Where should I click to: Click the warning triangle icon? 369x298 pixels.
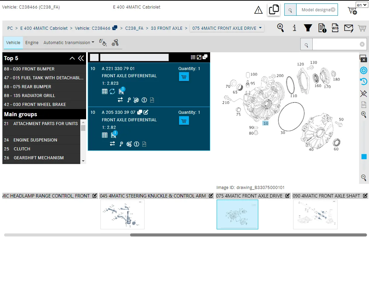(259, 10)
